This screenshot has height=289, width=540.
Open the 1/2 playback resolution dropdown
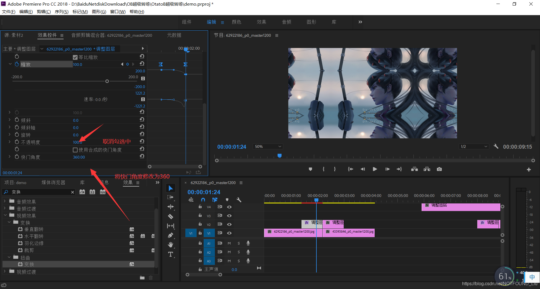click(474, 146)
